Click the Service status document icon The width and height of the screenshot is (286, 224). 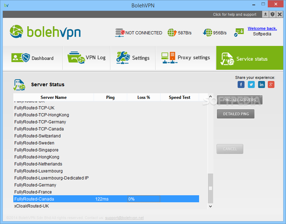(x=227, y=59)
